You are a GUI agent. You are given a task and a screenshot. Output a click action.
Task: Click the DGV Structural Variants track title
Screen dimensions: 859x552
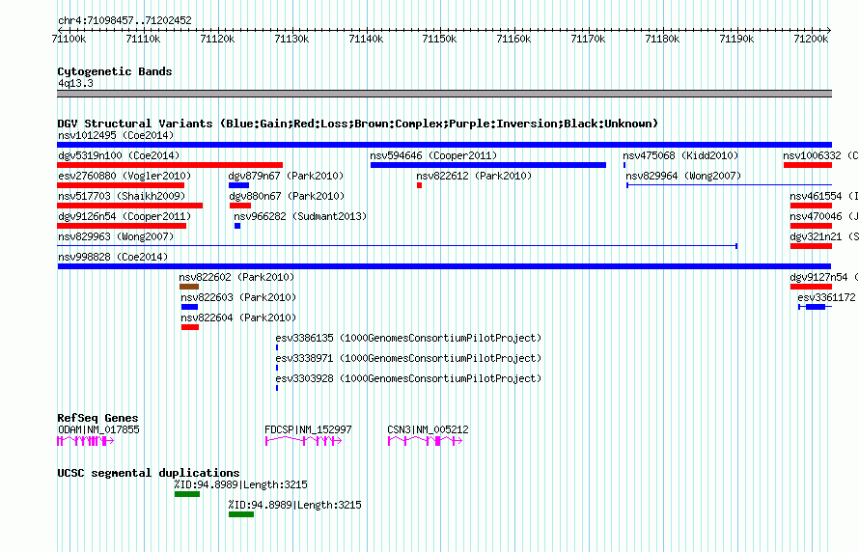click(x=357, y=124)
